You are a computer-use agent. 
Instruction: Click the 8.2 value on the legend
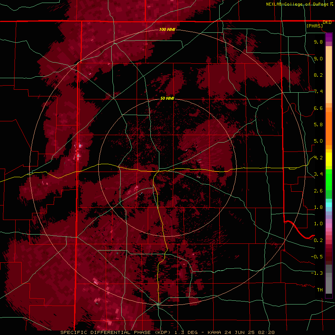318,75
